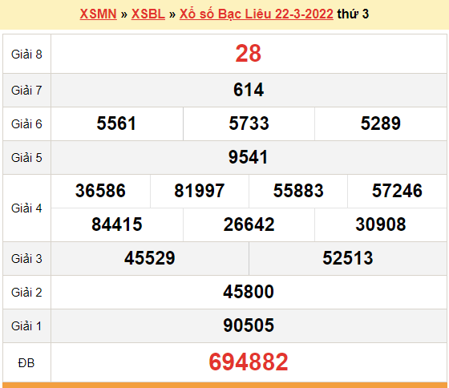Select the Giải 3 number 52513
This screenshot has height=388, width=449.
pos(348,258)
